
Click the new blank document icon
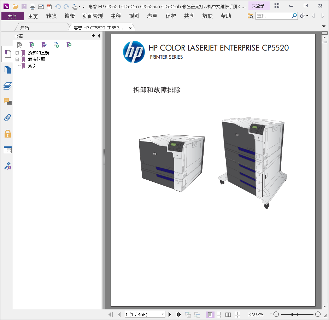pyautogui.click(x=49, y=6)
